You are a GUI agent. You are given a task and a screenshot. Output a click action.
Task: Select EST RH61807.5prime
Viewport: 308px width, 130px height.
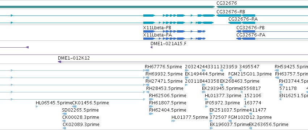coord(168,103)
